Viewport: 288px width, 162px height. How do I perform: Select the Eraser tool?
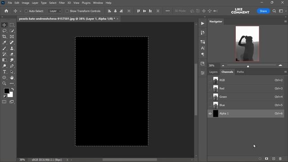coord(12,54)
